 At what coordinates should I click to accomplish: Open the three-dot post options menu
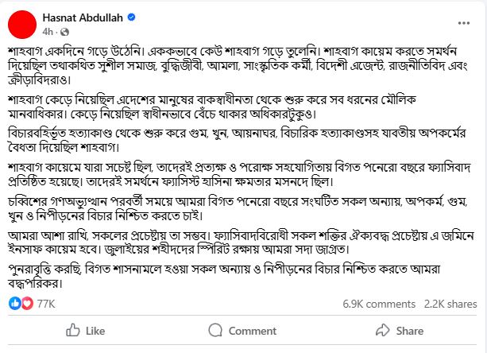click(464, 23)
